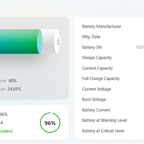This screenshot has height=144, width=144.
Task: Click the Boot Voltage label
Action: tap(94, 99)
